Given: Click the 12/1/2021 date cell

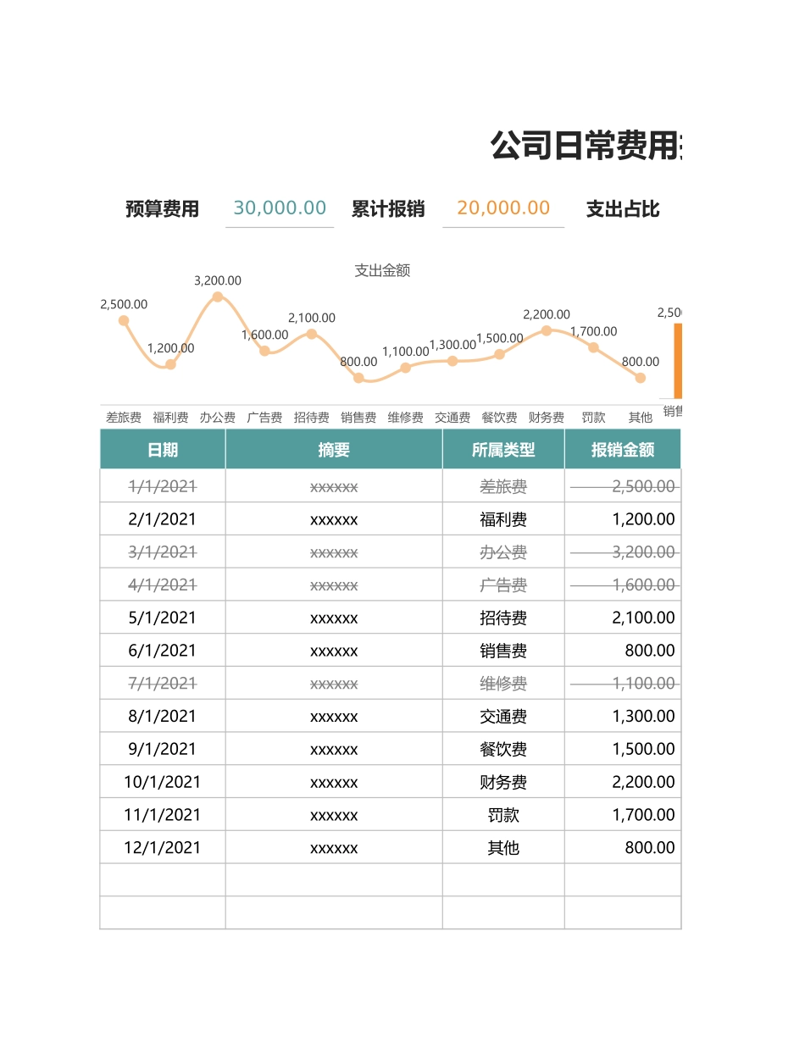Looking at the screenshot, I should click(x=162, y=847).
